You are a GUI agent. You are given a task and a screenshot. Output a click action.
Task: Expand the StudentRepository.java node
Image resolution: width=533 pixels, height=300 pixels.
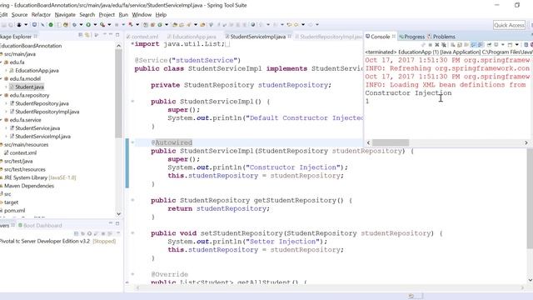[6, 103]
